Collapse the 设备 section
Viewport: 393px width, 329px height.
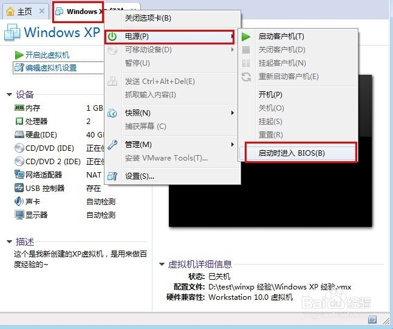pos(9,95)
